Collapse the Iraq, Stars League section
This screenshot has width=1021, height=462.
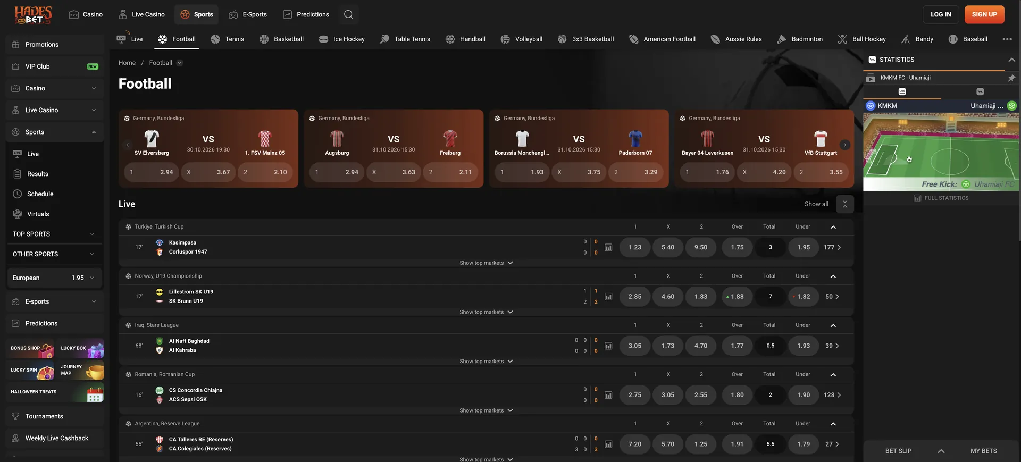833,325
